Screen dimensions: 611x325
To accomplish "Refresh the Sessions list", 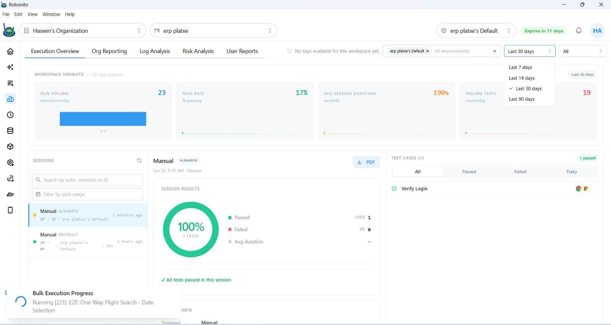I will point(139,161).
